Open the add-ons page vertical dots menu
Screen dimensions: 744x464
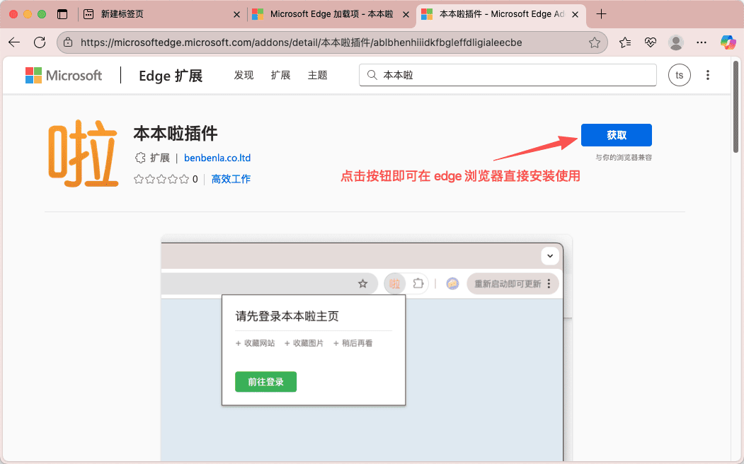click(708, 75)
